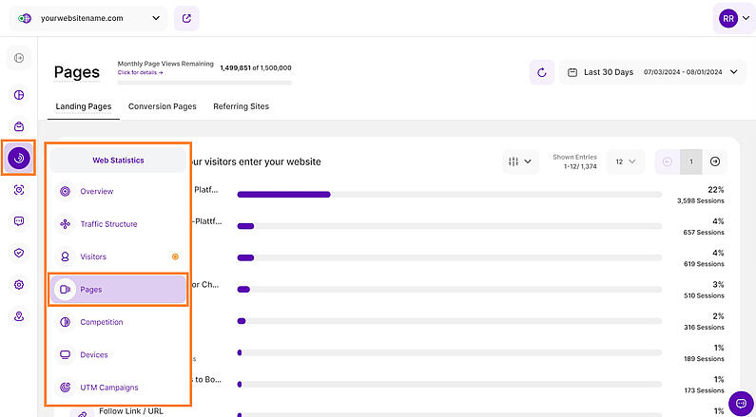The height and width of the screenshot is (417, 756).
Task: Click the refresh data icon
Action: tap(541, 72)
